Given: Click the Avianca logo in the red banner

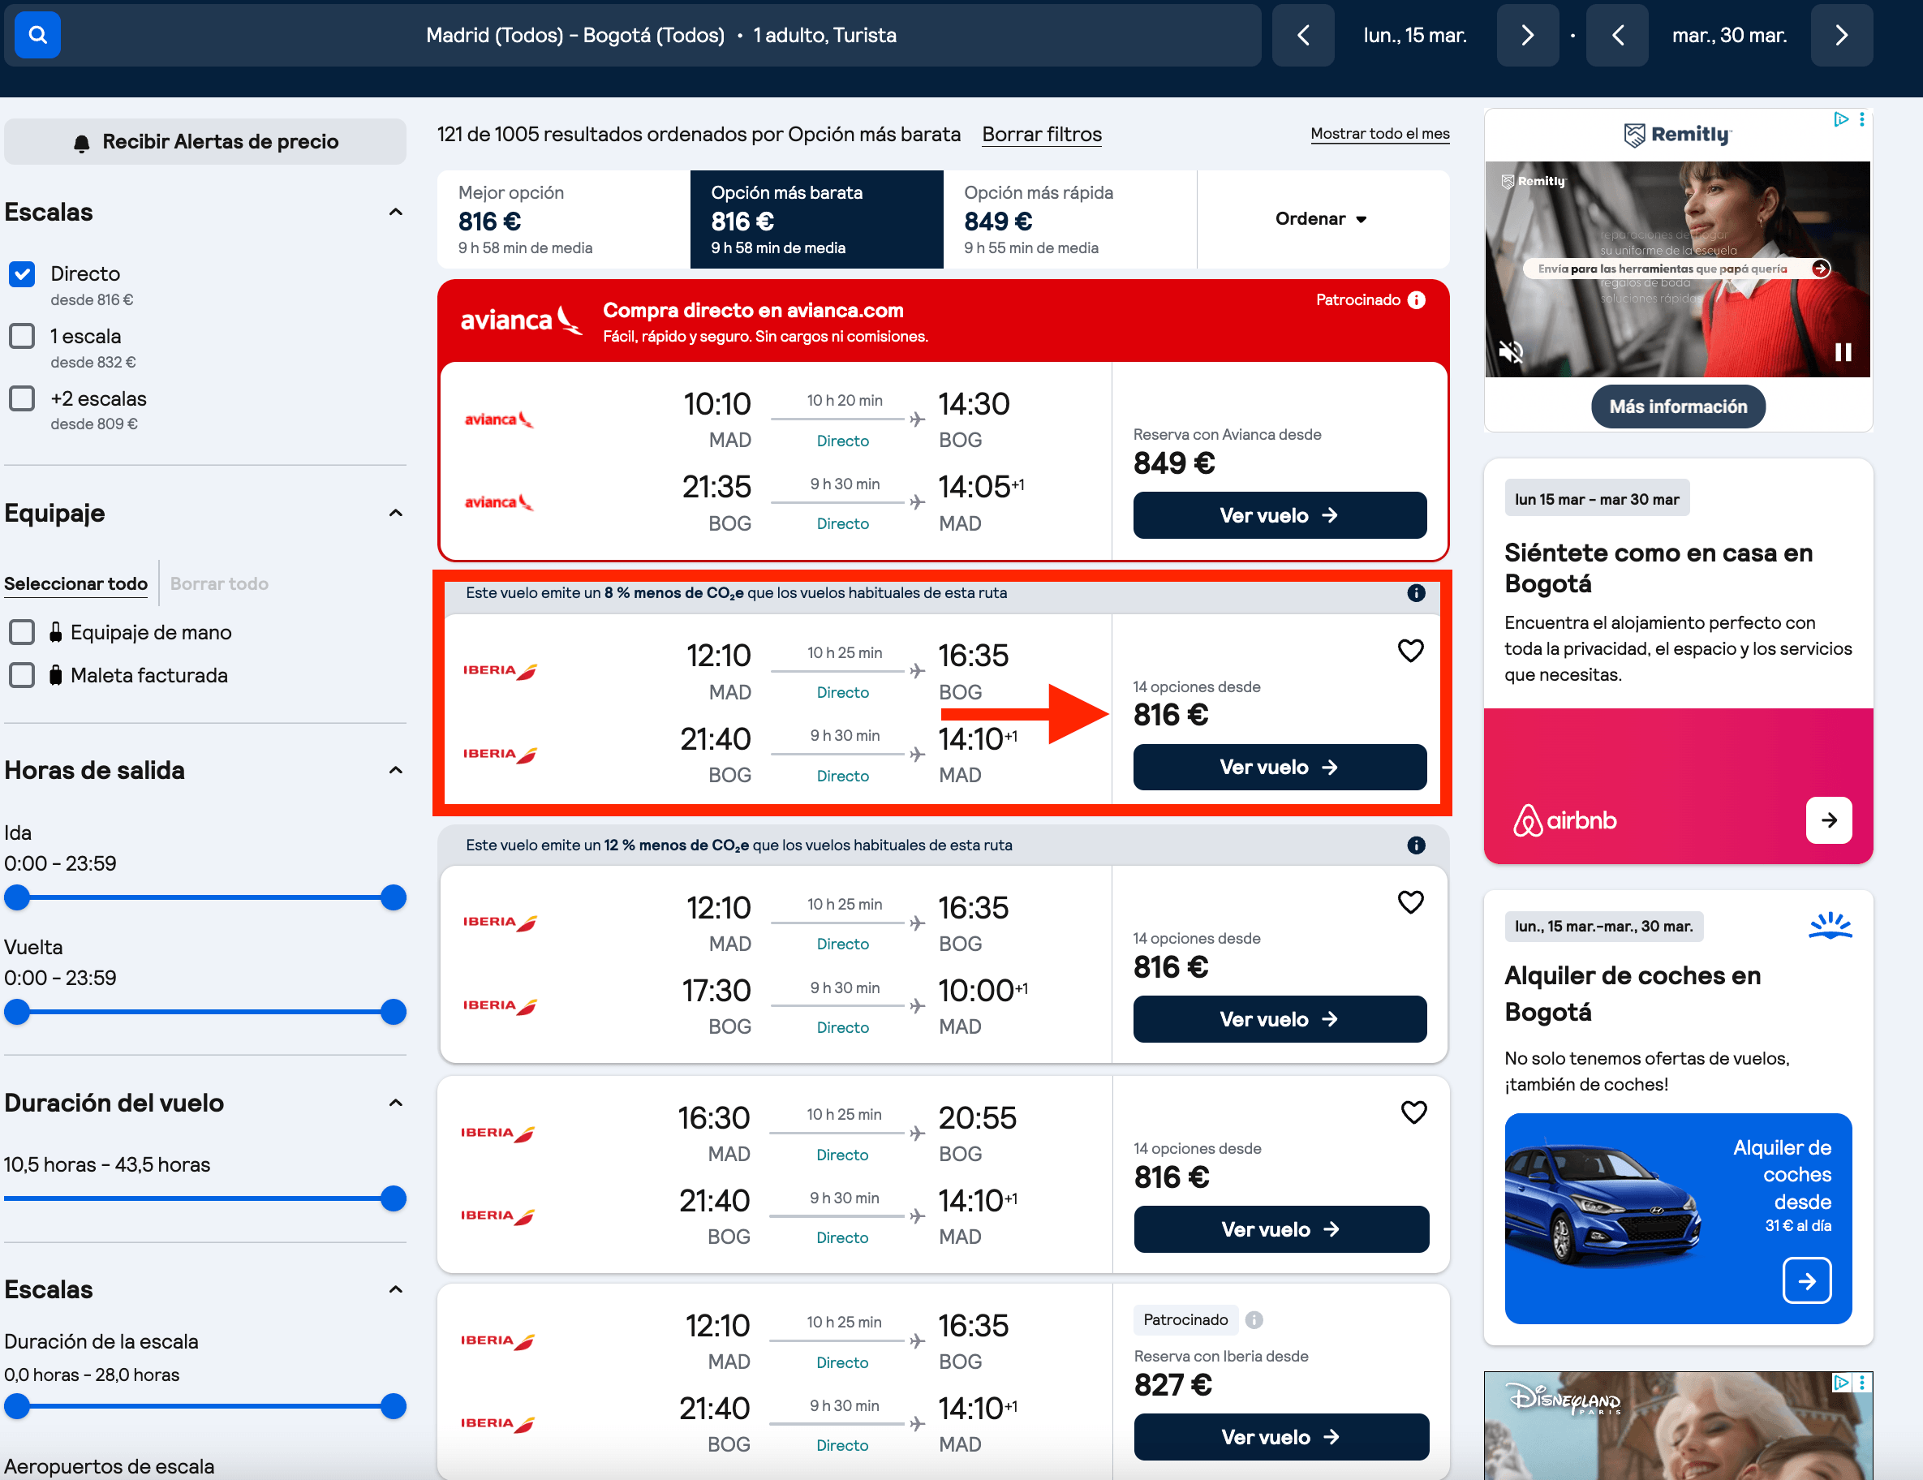Looking at the screenshot, I should click(x=521, y=320).
